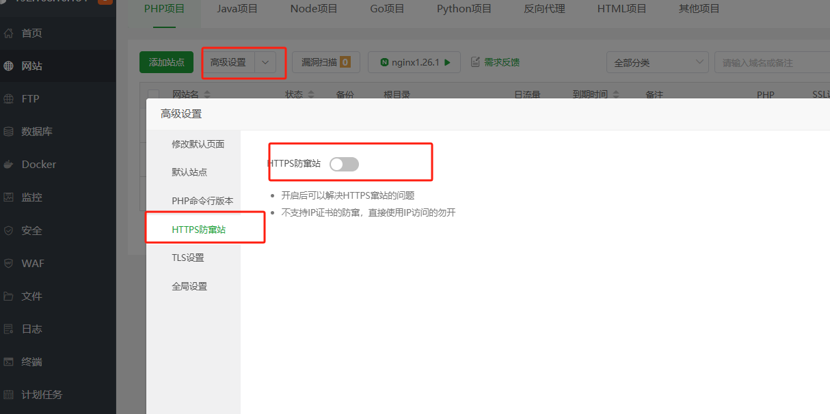Screen dimensions: 830x414
Task: Open the 全部分类 category dropdown
Action: 658,62
